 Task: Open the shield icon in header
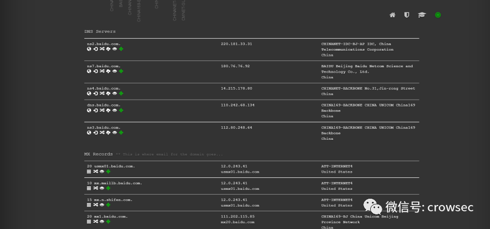(406, 15)
